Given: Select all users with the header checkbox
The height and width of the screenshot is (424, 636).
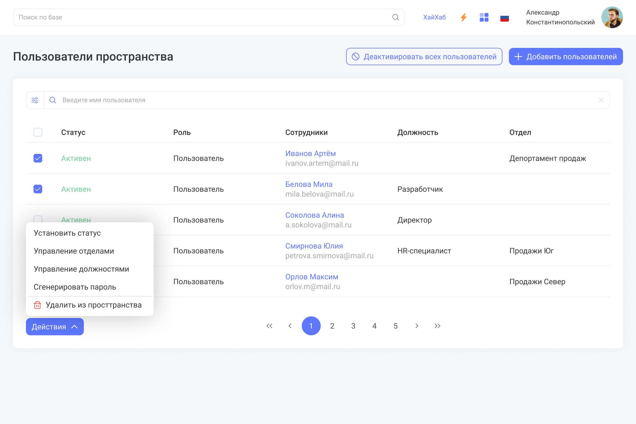Looking at the screenshot, I should pyautogui.click(x=38, y=132).
